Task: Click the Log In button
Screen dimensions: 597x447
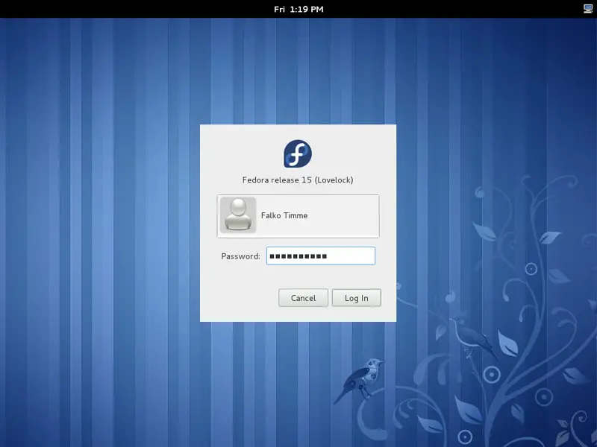Action: pos(356,298)
